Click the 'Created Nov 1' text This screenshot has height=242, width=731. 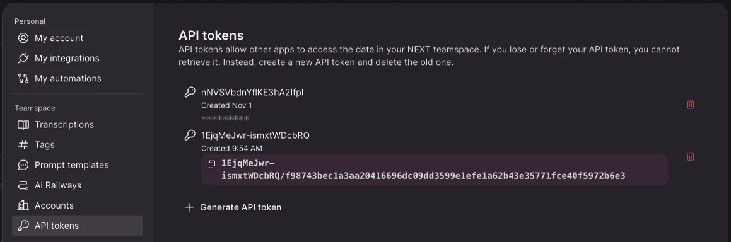(226, 106)
